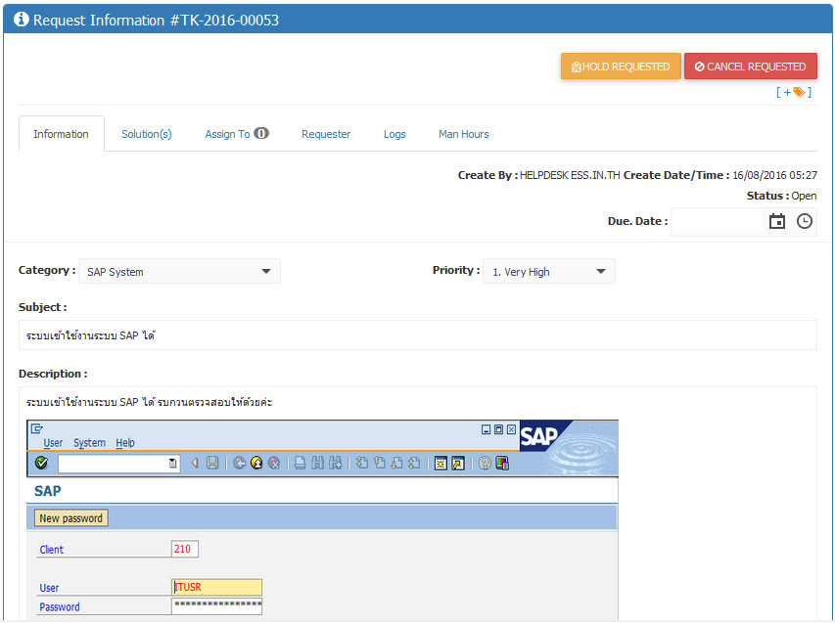
Task: Click the Print icon in SAP toolbar
Action: [x=301, y=463]
